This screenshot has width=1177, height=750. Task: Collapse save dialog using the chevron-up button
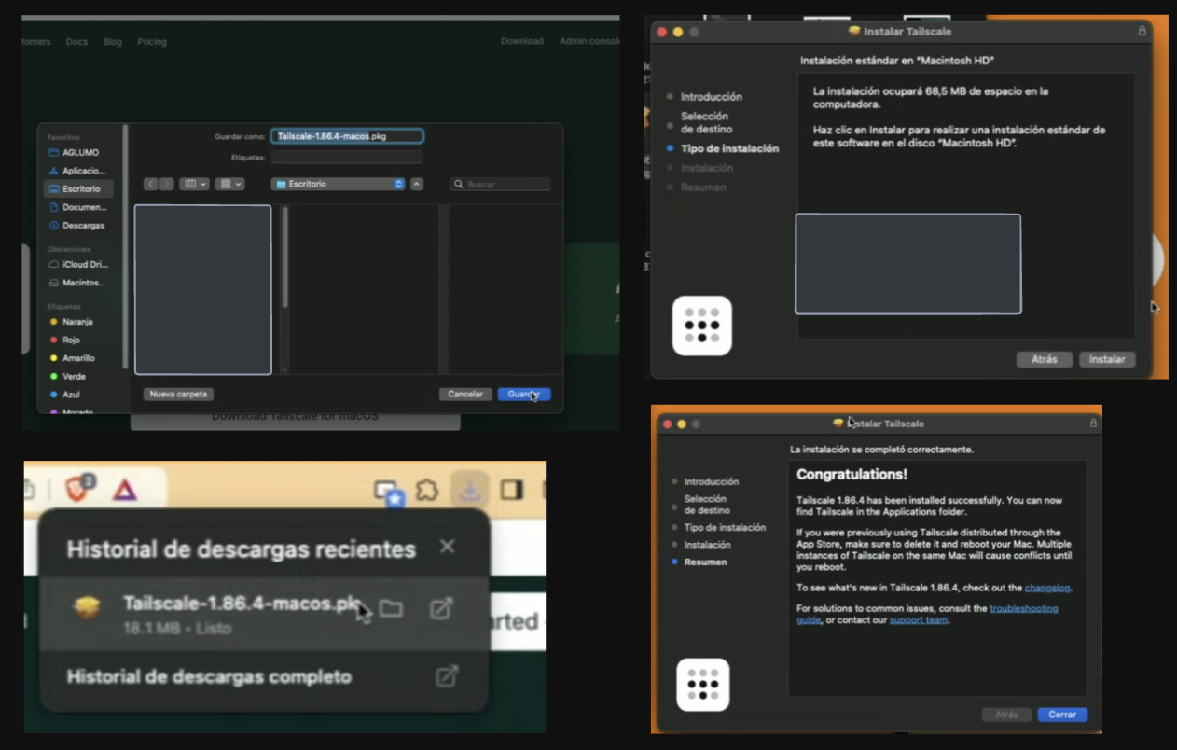[417, 185]
